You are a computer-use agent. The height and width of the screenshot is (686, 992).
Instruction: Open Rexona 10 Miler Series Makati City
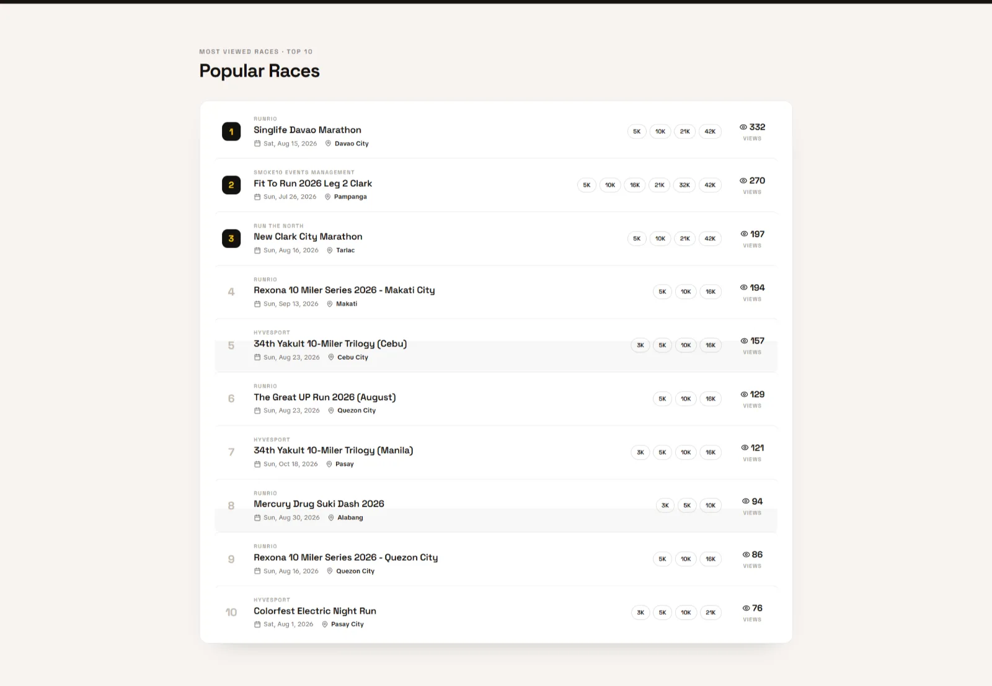pyautogui.click(x=344, y=290)
